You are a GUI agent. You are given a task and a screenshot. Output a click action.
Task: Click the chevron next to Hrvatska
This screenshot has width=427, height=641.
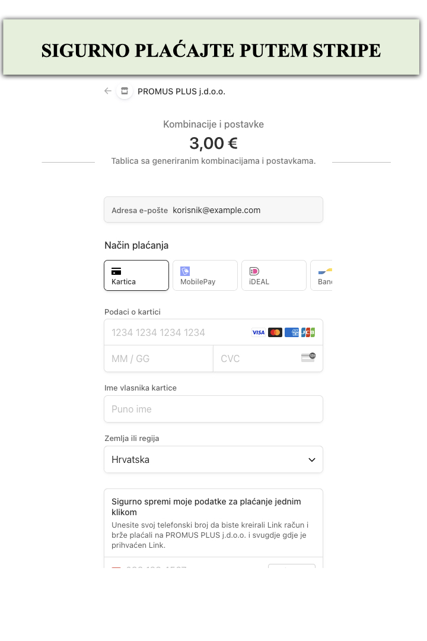[312, 460]
